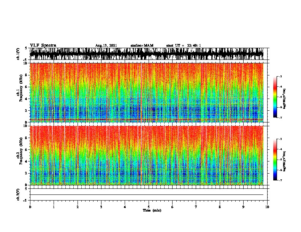This screenshot has height=232, width=301.
Task: Click the time axis tick label 9
Action: pyautogui.click(x=243, y=207)
